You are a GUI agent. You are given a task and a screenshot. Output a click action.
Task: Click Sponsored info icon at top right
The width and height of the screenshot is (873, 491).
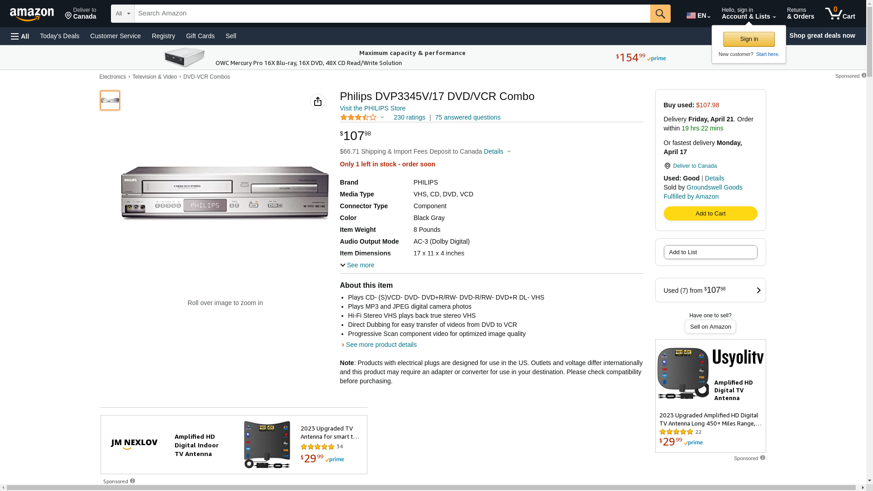coord(864,75)
